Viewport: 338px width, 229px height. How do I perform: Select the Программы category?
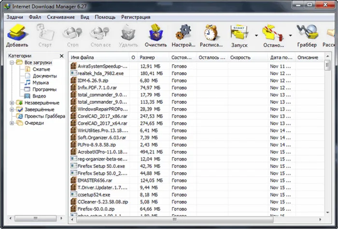(x=44, y=89)
